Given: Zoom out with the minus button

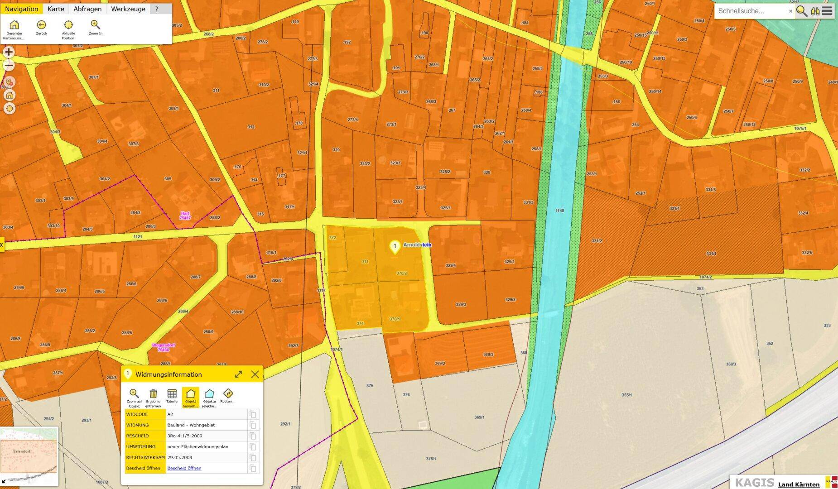Looking at the screenshot, I should coord(9,66).
